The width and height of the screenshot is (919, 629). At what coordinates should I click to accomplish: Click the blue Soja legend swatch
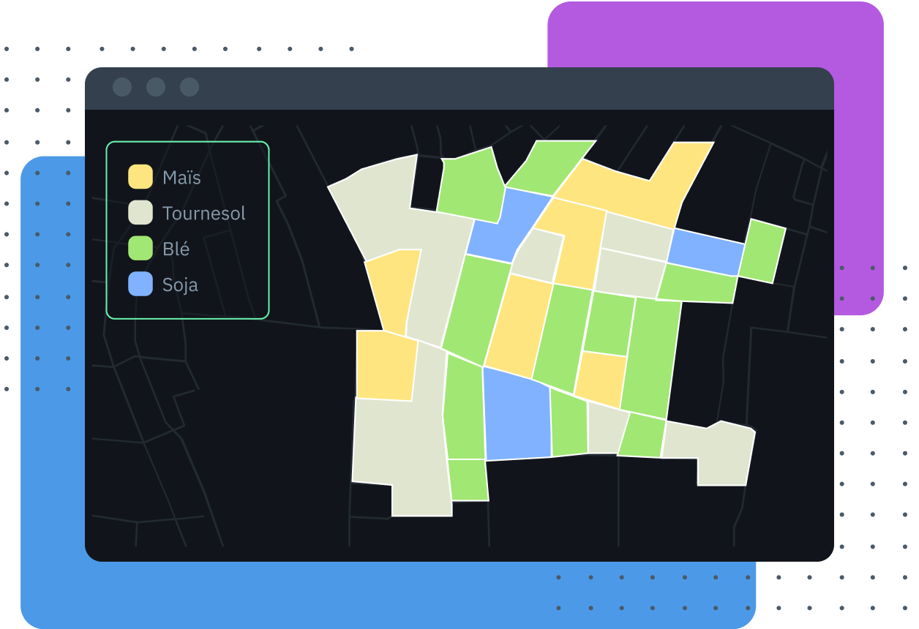pyautogui.click(x=140, y=285)
